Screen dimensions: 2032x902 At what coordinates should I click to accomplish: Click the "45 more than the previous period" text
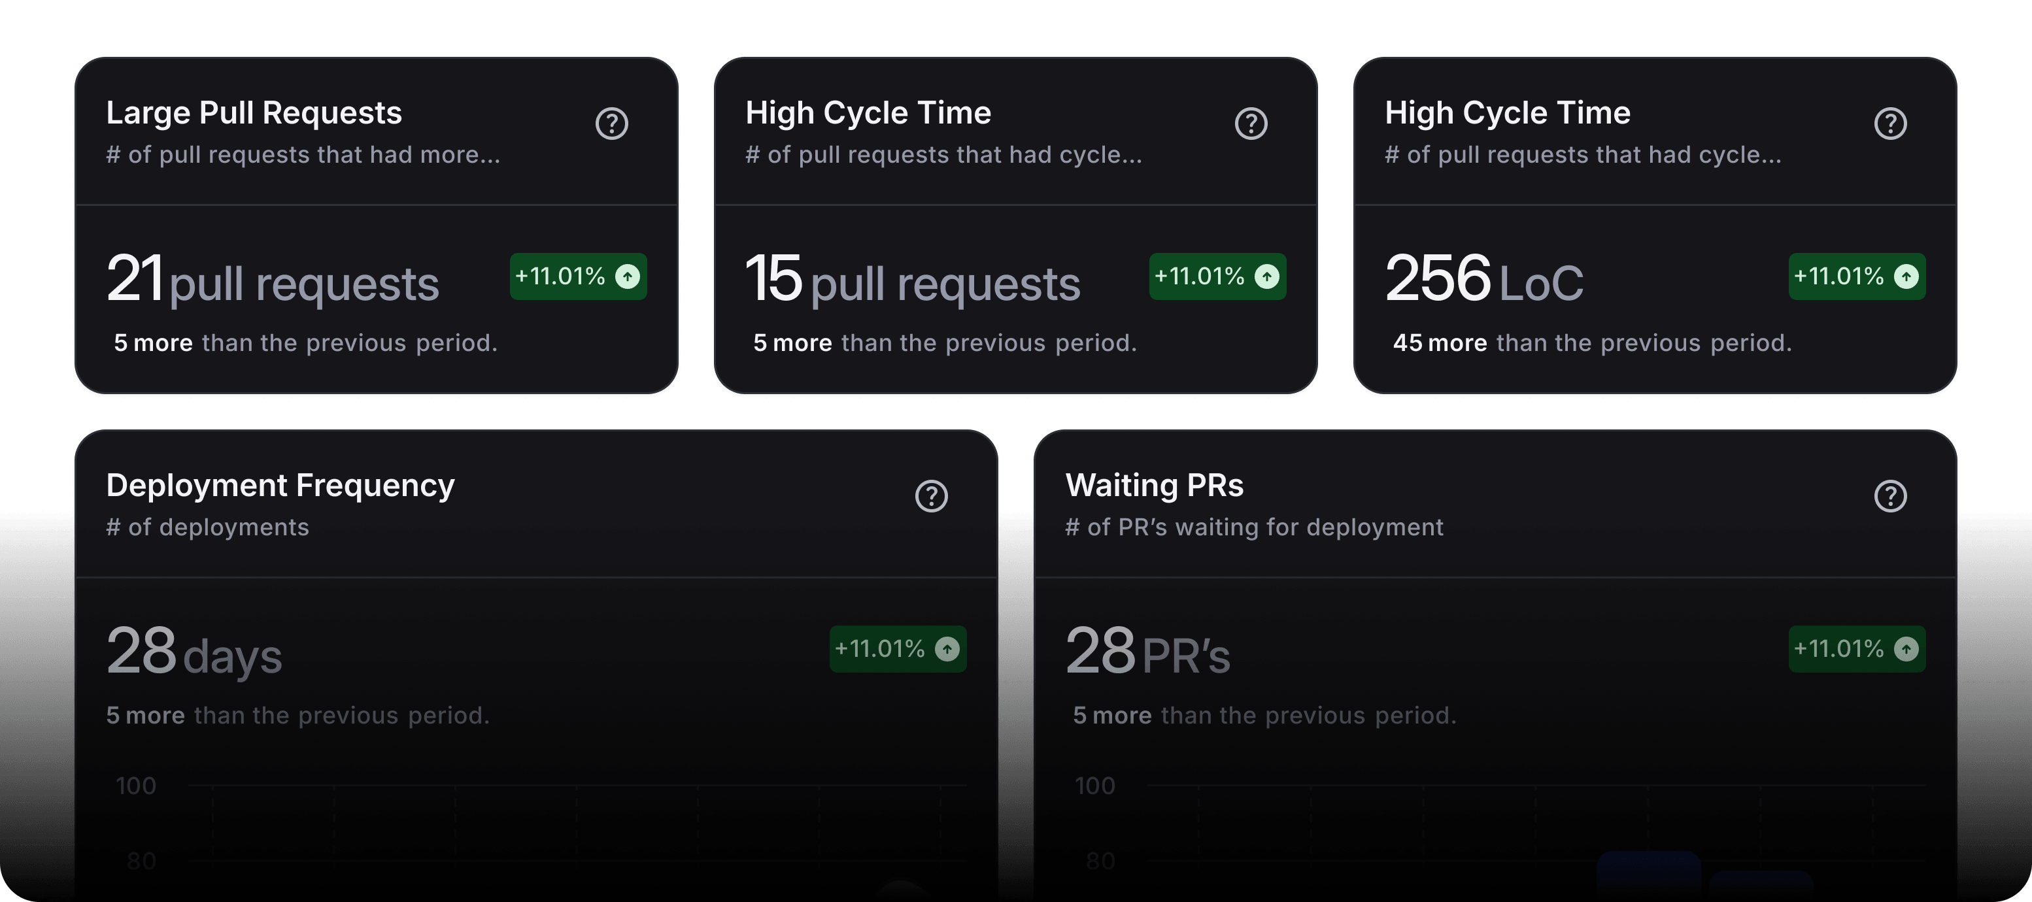tap(1592, 343)
